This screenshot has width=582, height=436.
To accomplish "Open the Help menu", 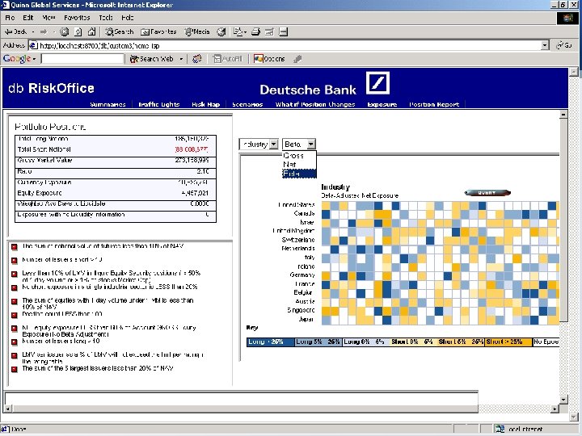I will coord(128,18).
